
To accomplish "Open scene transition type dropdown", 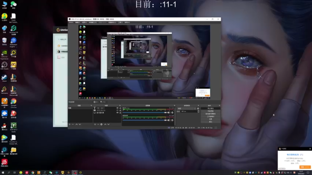I will [187, 108].
